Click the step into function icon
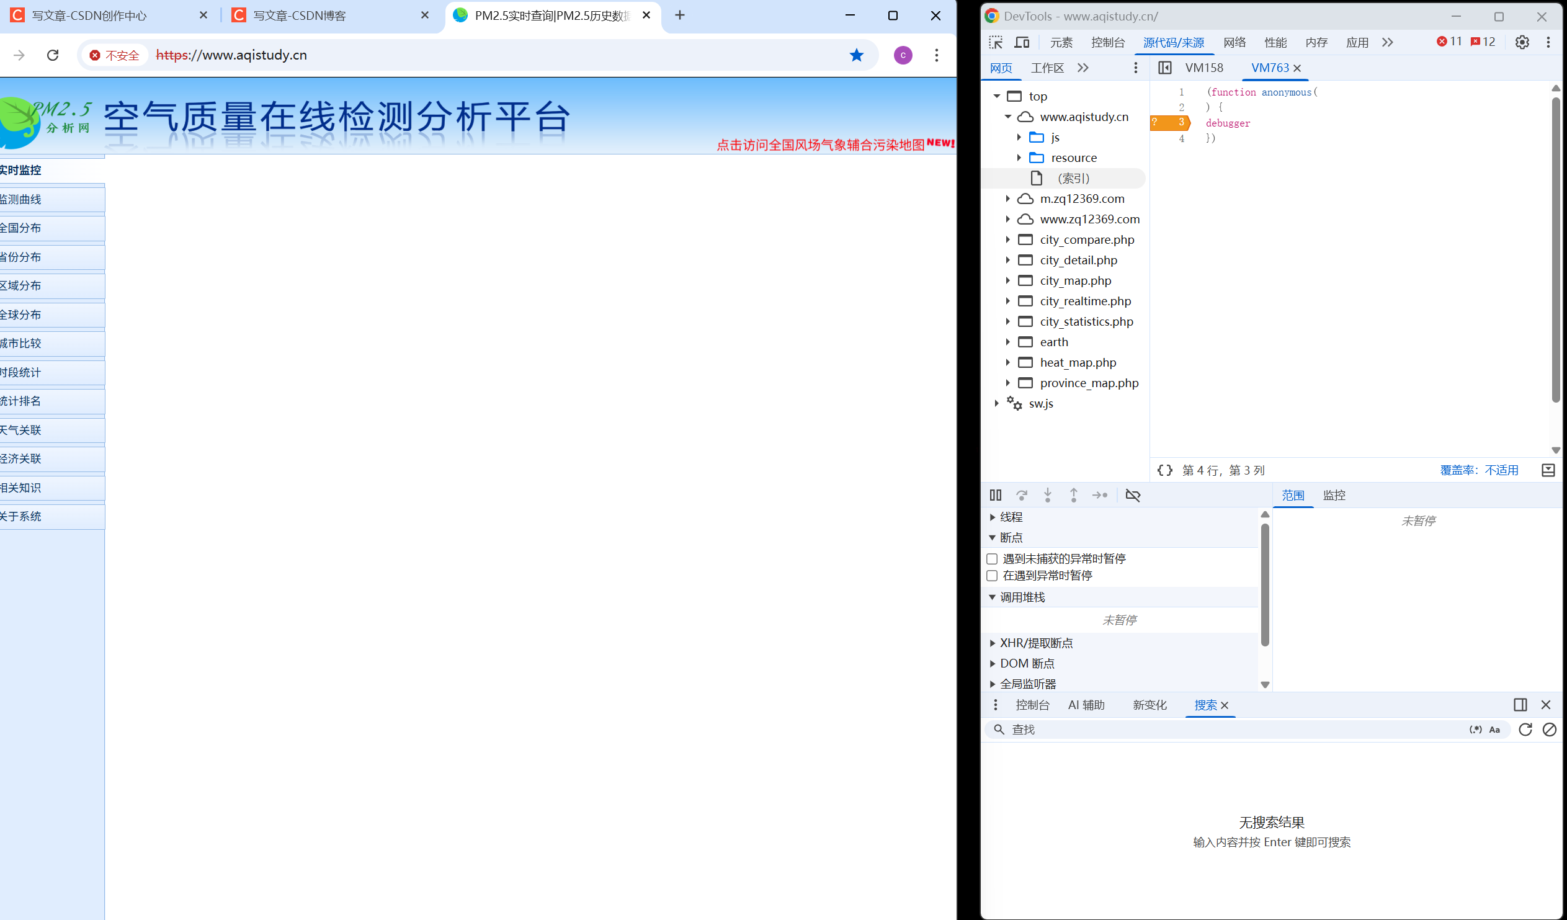Image resolution: width=1567 pixels, height=920 pixels. [x=1048, y=495]
